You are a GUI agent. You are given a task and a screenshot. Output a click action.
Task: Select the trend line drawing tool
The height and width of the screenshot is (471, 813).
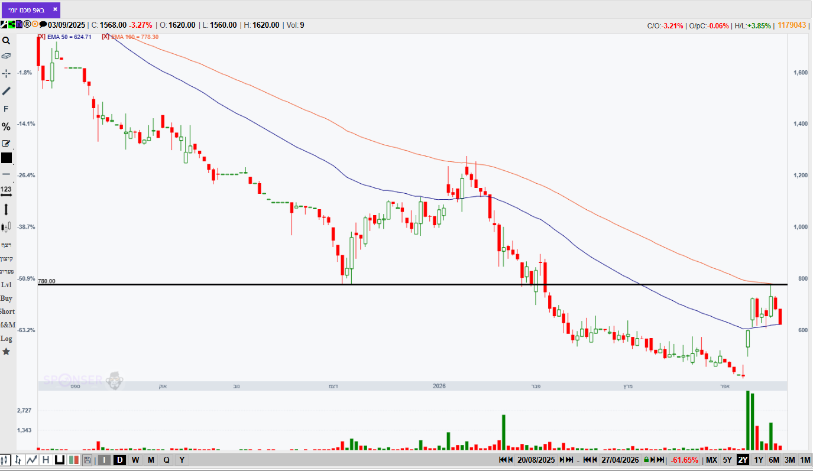[6, 91]
